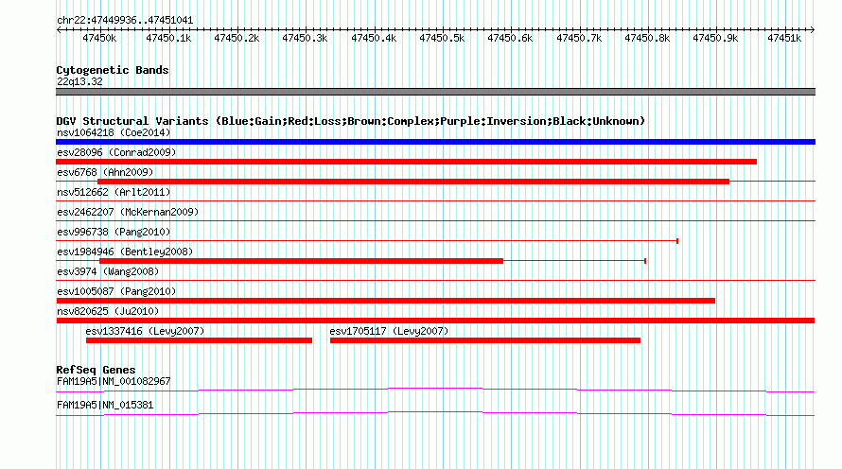Select the thin red esv2462207 line
842x469 pixels.
pos(435,221)
